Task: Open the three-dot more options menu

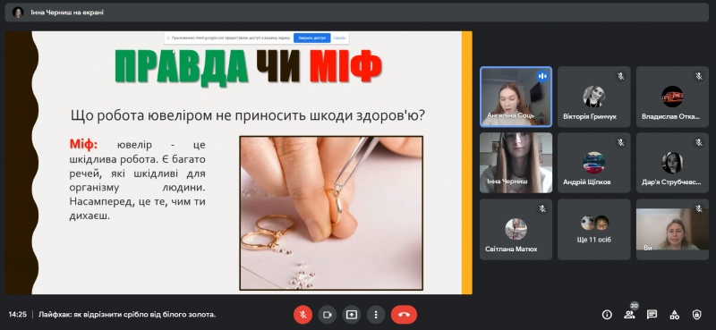Action: tap(376, 315)
